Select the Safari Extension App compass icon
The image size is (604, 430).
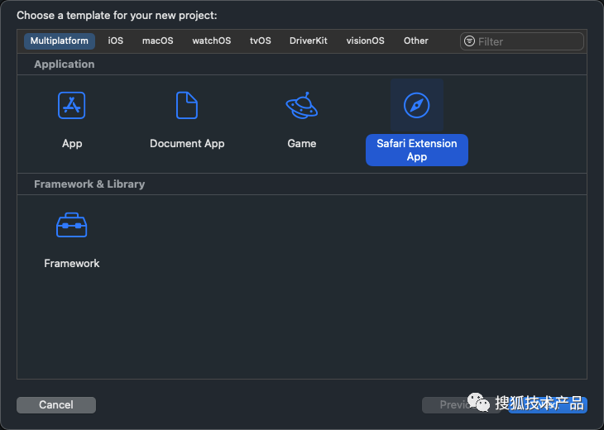pyautogui.click(x=416, y=105)
